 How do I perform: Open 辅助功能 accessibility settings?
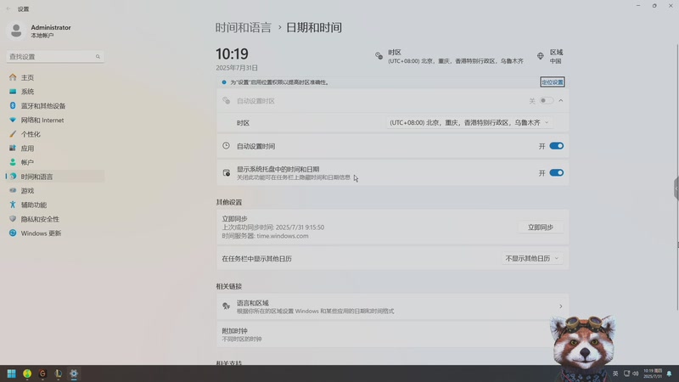(34, 205)
